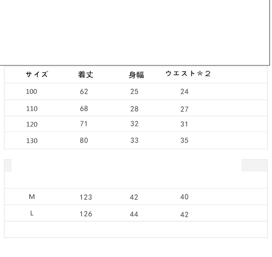Screen dimensions: 272x257
Task: Click the waist value 24 for size 100
Action: pyautogui.click(x=184, y=92)
